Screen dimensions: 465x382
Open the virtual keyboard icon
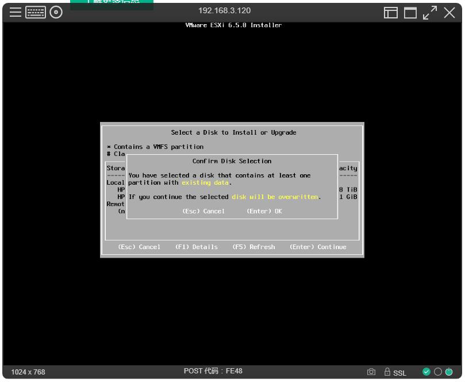tap(36, 12)
